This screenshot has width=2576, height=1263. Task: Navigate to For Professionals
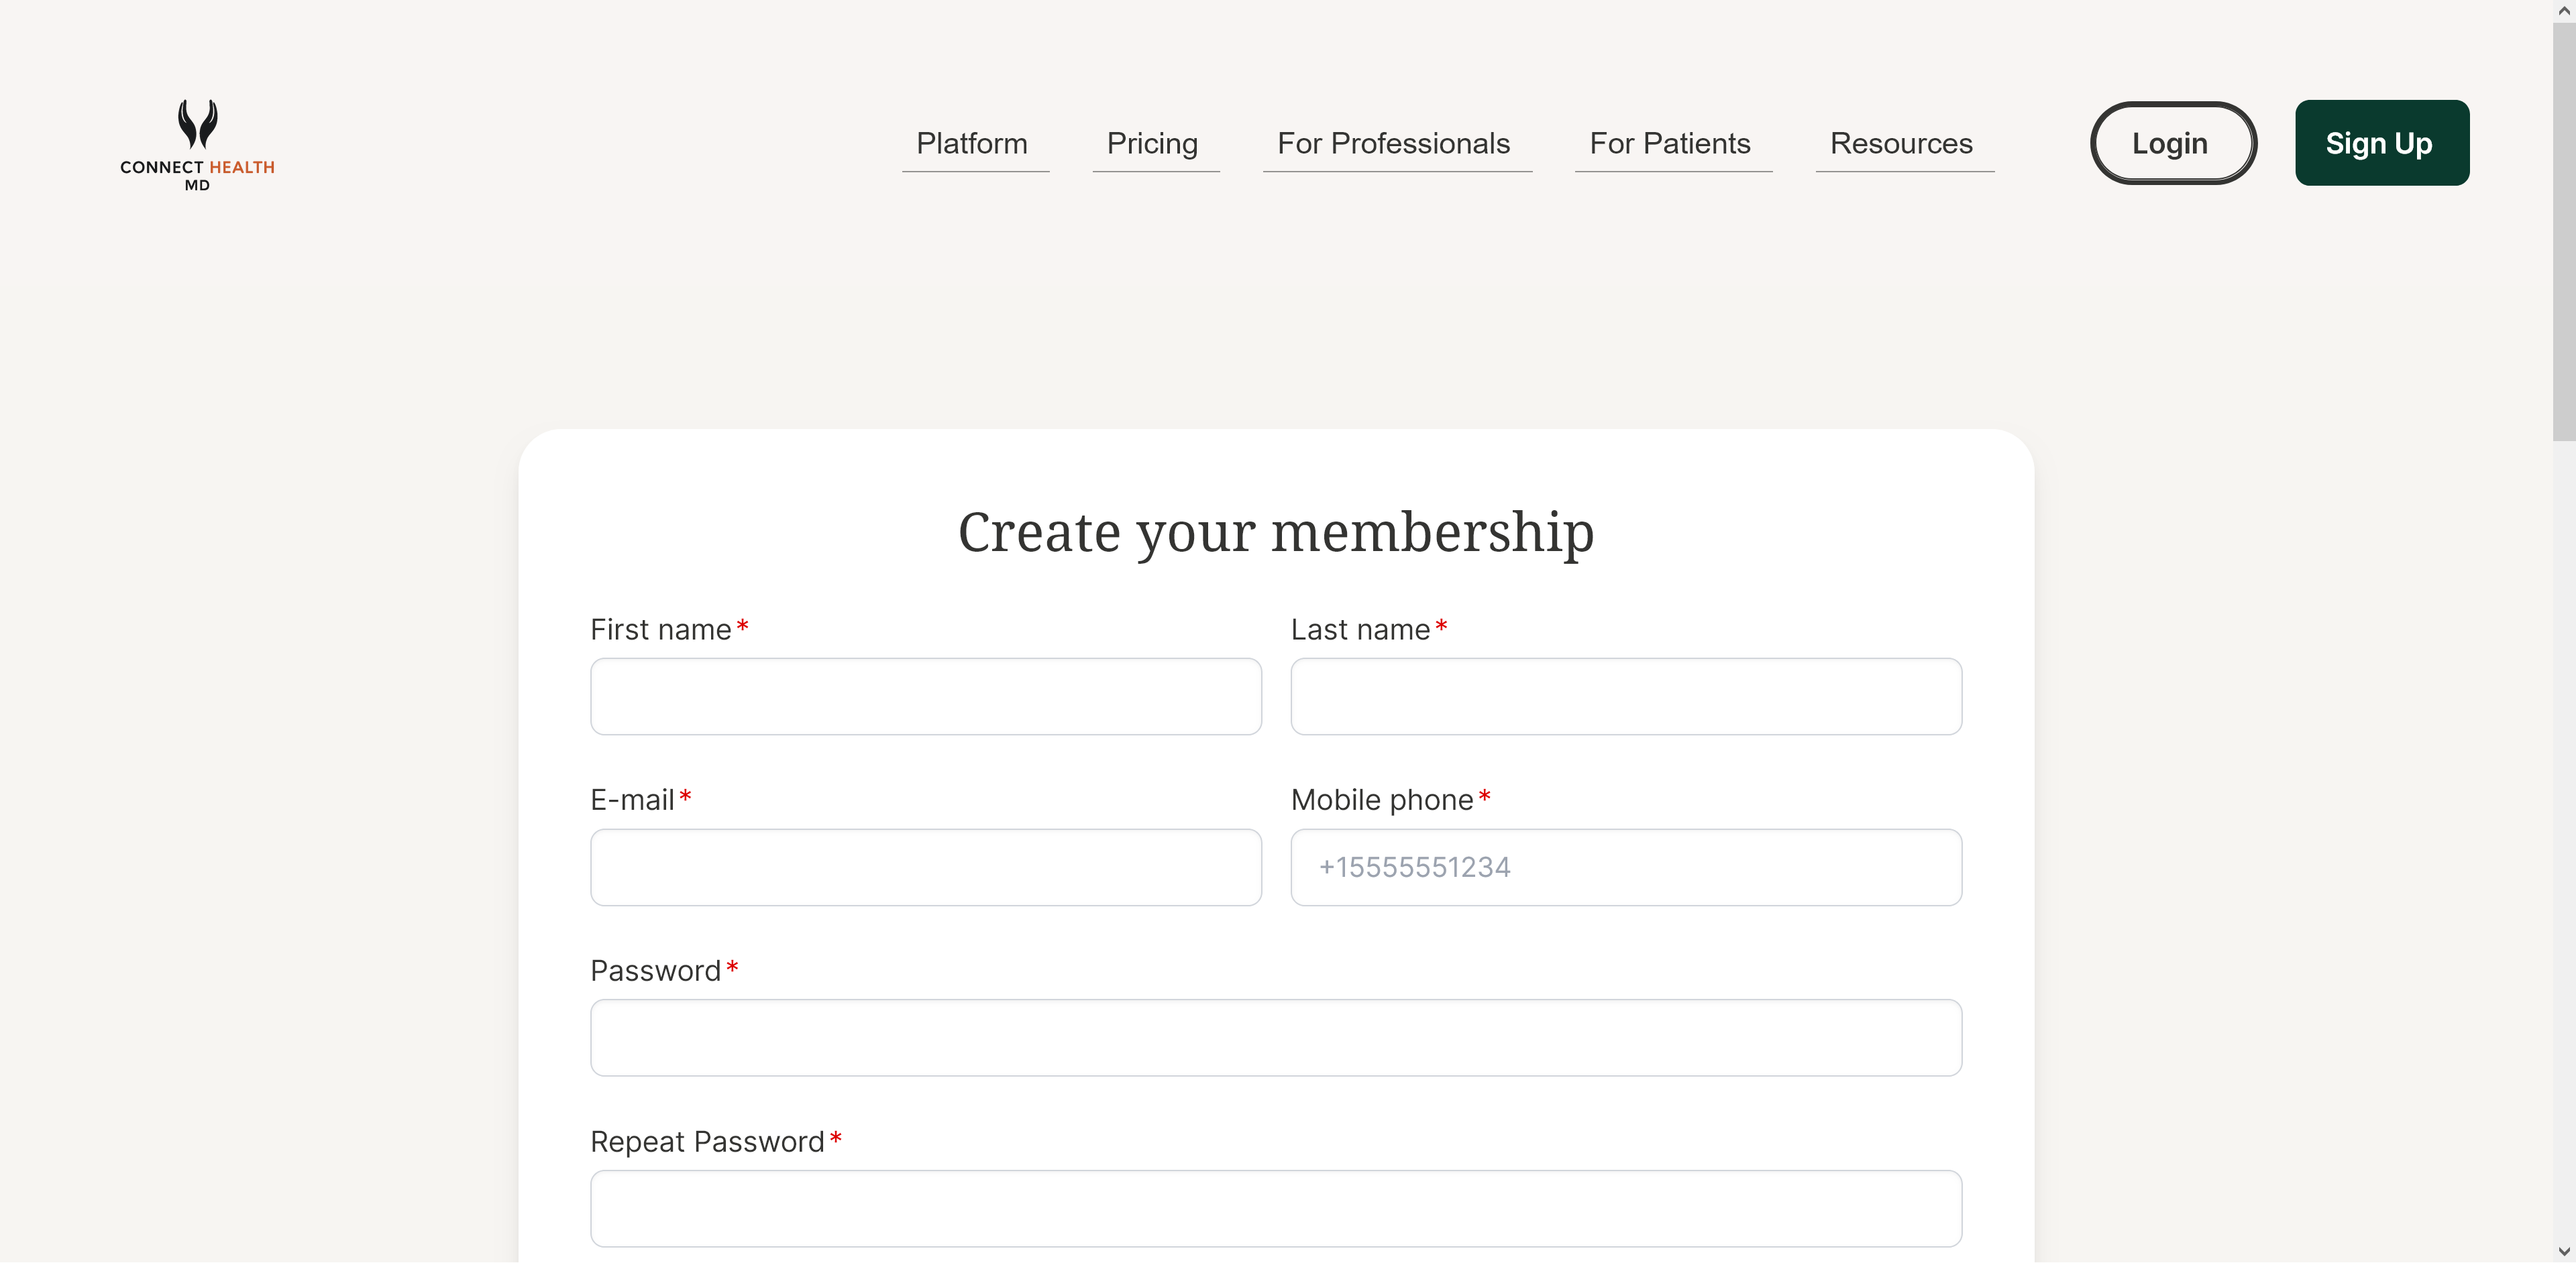(x=1393, y=144)
